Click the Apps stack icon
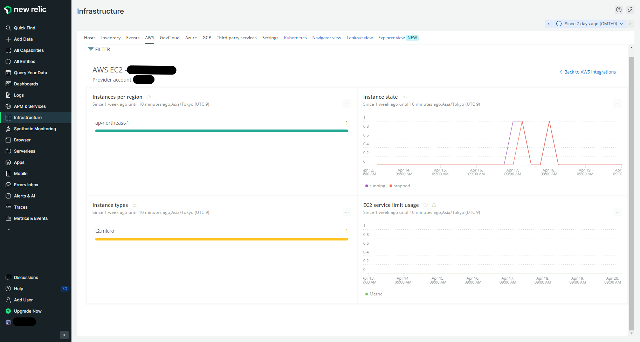 pos(8,162)
